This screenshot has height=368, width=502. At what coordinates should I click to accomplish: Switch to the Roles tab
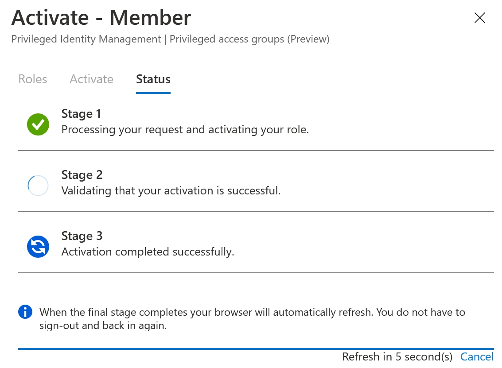tap(33, 79)
